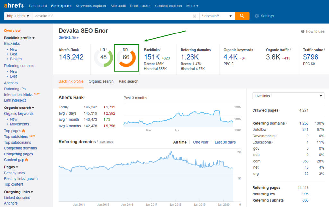Open the 841 dofollow domains count

click(x=306, y=130)
